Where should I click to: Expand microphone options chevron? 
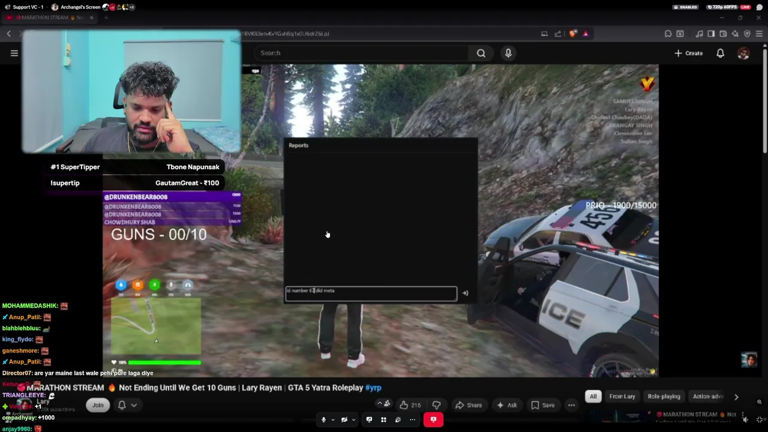tap(332, 419)
